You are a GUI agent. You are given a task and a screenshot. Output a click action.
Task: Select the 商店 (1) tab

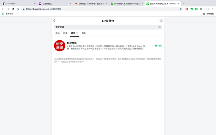coord(75,33)
